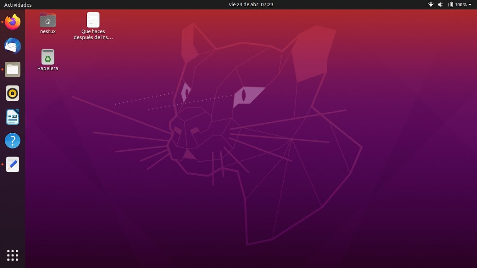Click the Wi-Fi status icon

click(x=431, y=4)
